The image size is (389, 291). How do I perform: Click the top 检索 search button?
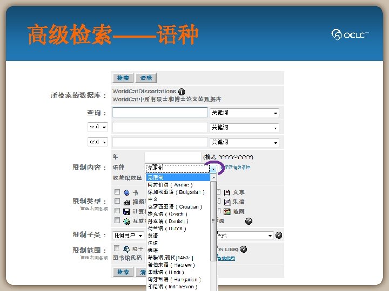point(123,78)
